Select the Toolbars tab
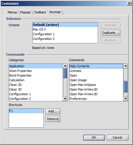133x145 pixels. tap(40, 12)
